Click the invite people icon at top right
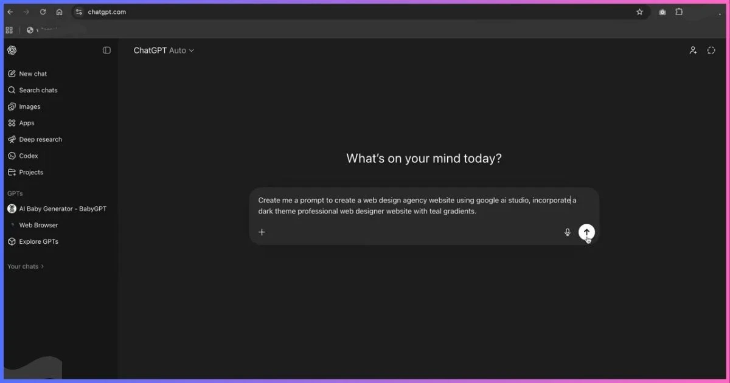730x383 pixels. tap(693, 50)
